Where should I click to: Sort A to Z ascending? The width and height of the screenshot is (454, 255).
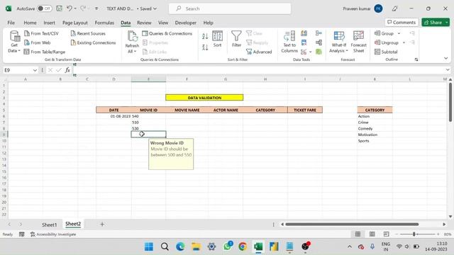[x=205, y=36]
